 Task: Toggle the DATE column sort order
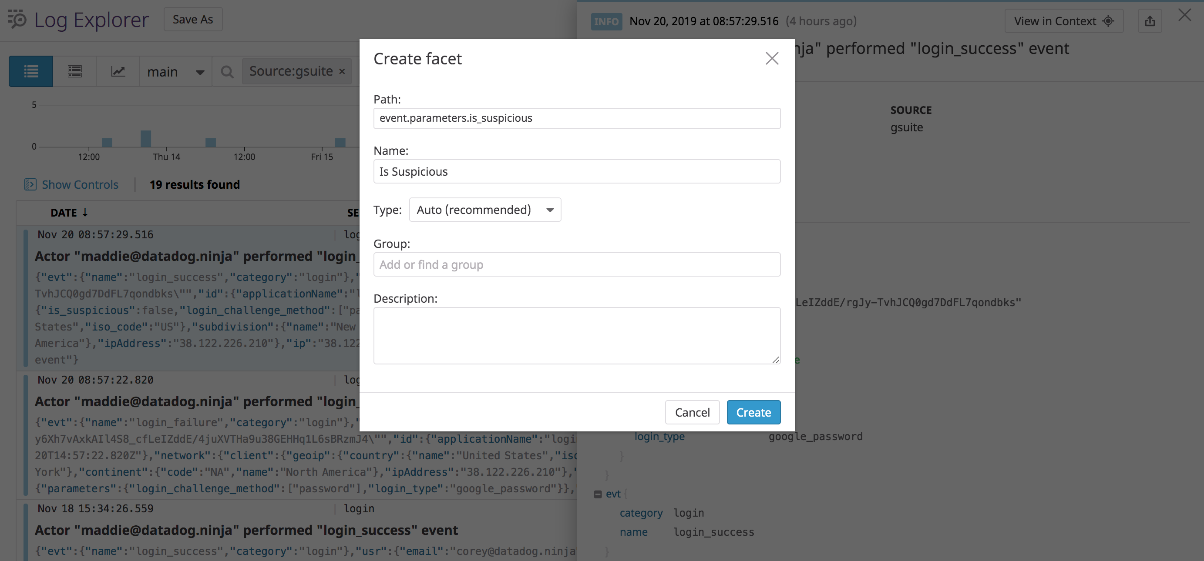pos(69,213)
